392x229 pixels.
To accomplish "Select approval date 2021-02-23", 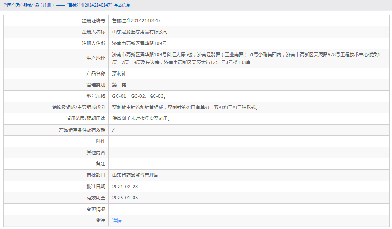I will tap(125, 187).
